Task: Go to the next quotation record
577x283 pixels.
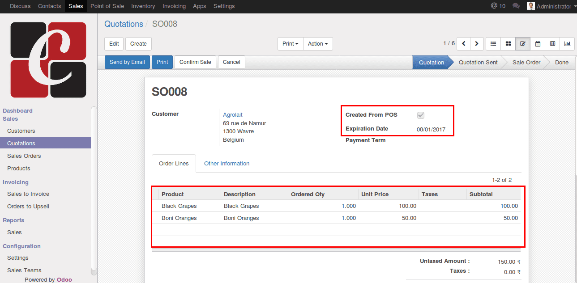Action: click(x=477, y=44)
